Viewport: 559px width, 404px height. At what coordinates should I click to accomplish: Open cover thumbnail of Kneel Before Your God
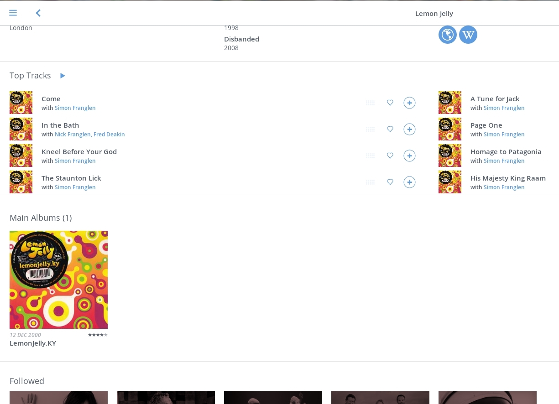tap(21, 155)
